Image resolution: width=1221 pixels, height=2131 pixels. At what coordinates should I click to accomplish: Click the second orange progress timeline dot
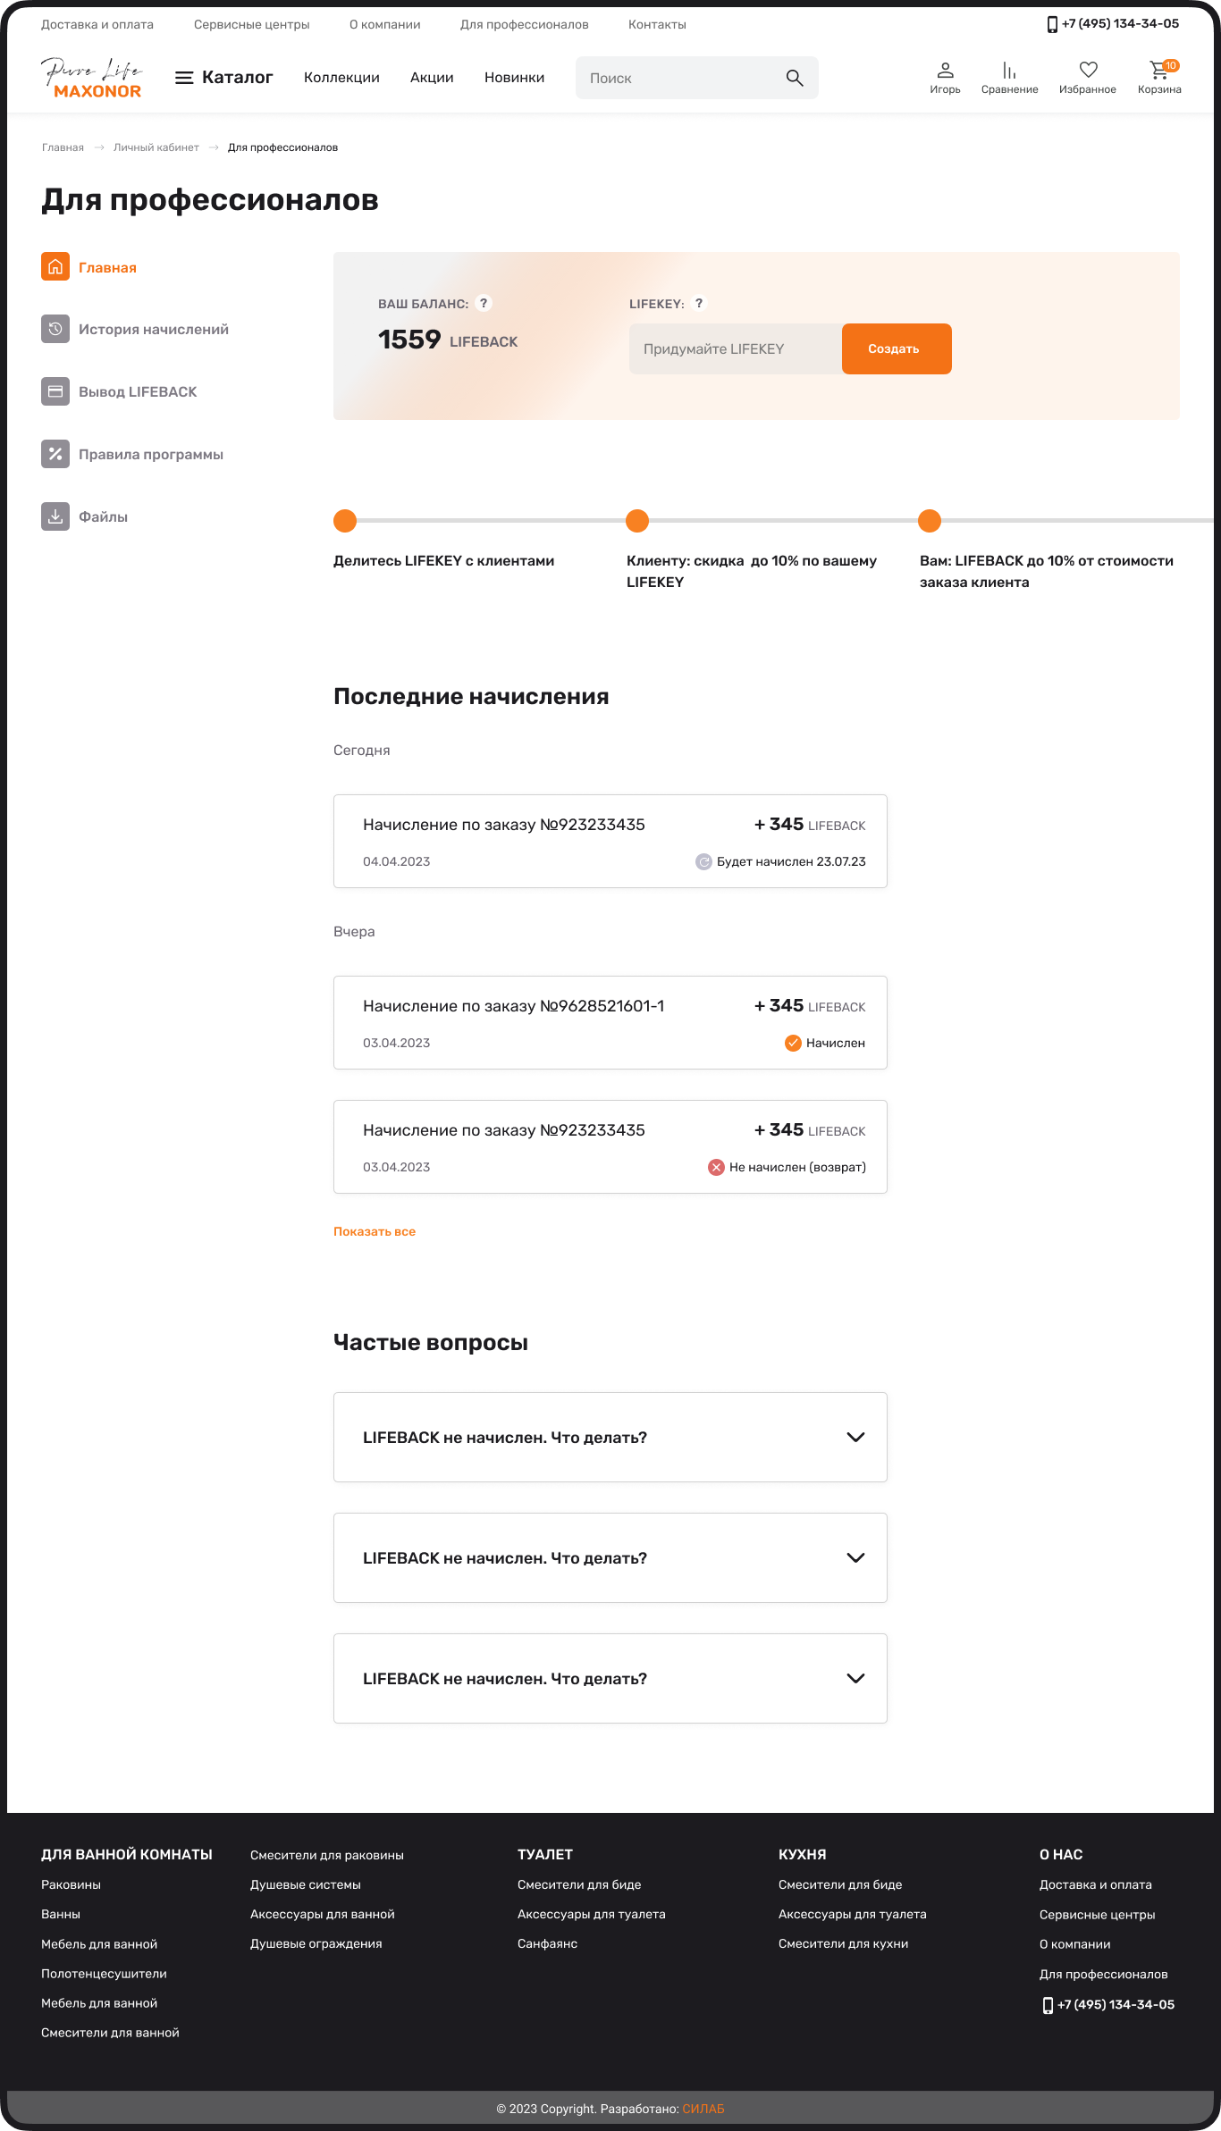636,521
